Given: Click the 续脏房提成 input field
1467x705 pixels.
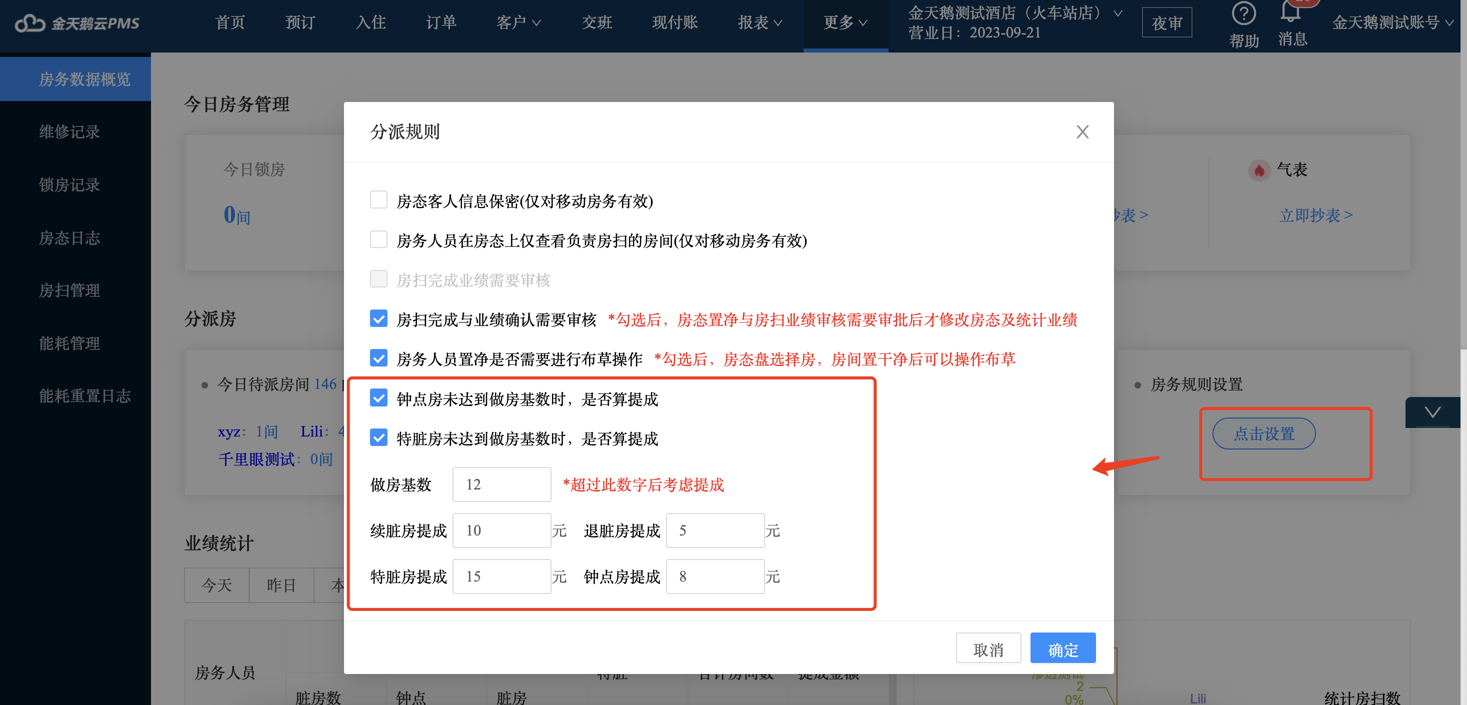Looking at the screenshot, I should [501, 530].
